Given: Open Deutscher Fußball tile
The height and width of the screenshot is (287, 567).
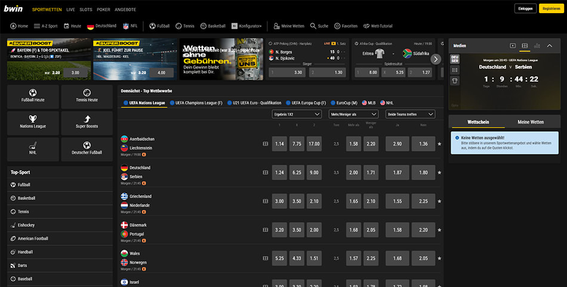Looking at the screenshot, I should tap(87, 149).
